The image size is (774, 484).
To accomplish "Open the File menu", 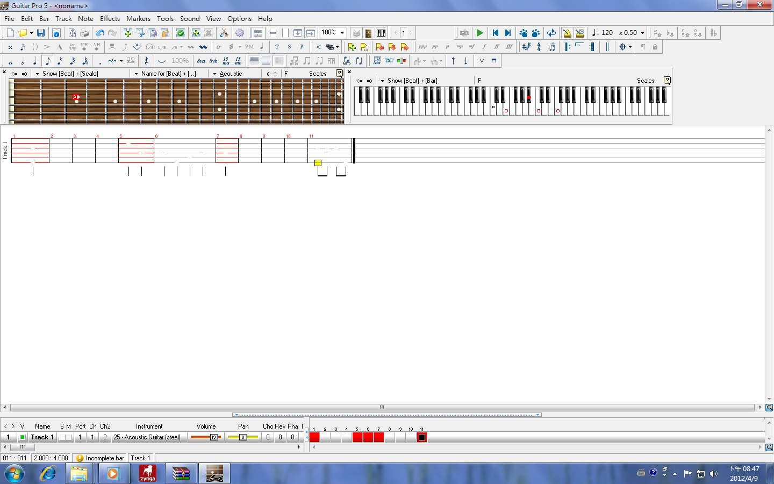I will tap(9, 18).
